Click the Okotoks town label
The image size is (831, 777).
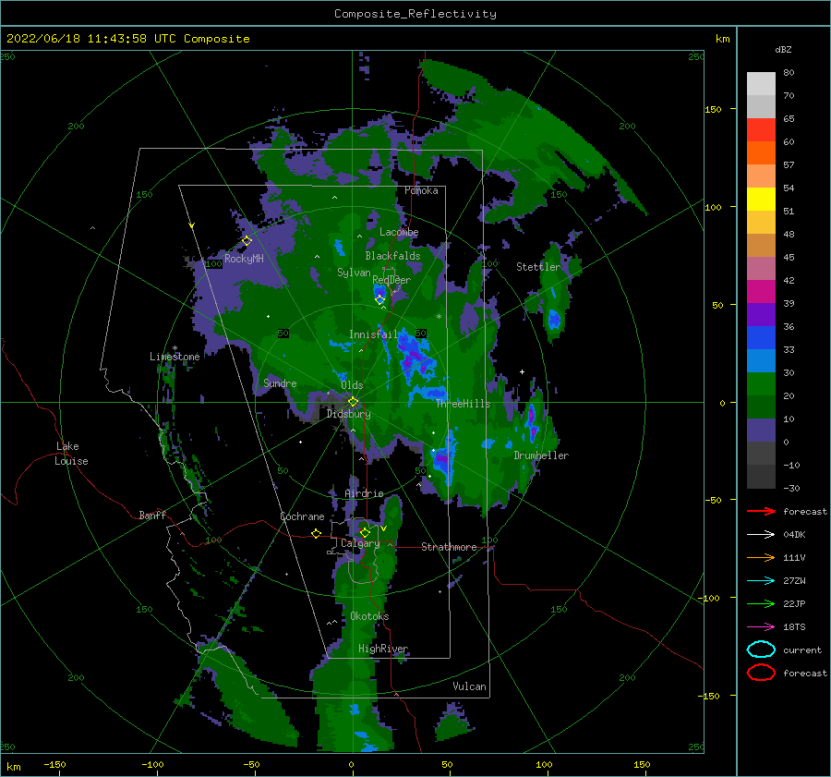pos(369,616)
